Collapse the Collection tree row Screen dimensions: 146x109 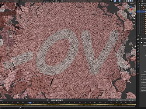click(140, 5)
